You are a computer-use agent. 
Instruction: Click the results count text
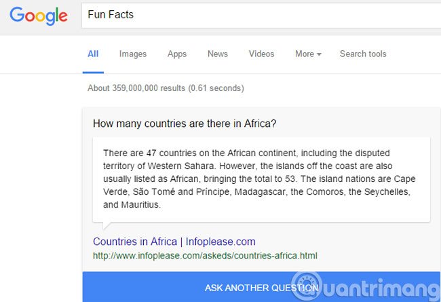coord(166,88)
